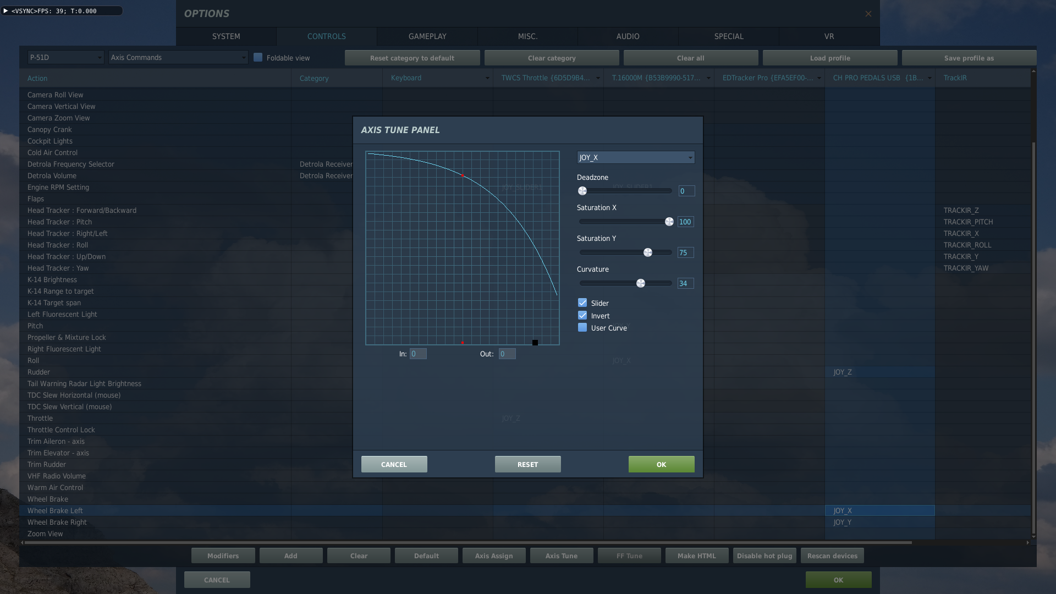Click the vertical scrollbar of bindings list
1056x594 pixels.
[x=1034, y=338]
